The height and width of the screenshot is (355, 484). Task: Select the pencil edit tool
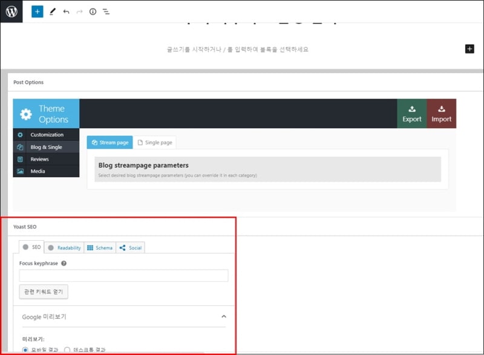coord(53,11)
